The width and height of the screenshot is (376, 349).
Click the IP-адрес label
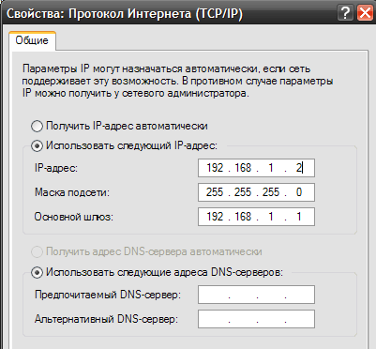pyautogui.click(x=56, y=168)
